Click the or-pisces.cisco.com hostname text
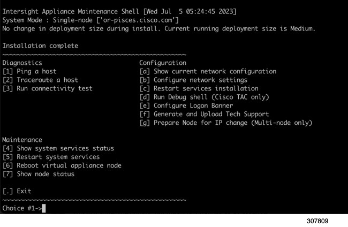 coord(138,20)
